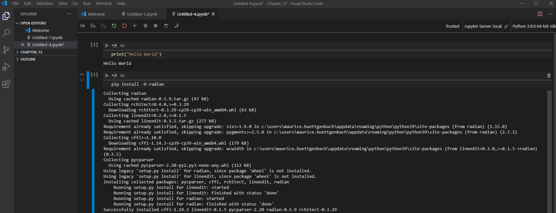Restart the Jupyter kernel

pyautogui.click(x=114, y=26)
